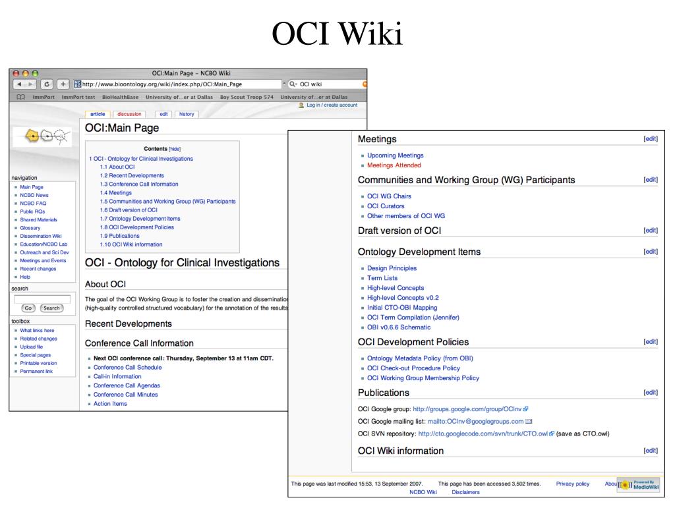Open Dissemination Wiki navigation link
Viewport: 675px width, 506px height.
point(40,237)
